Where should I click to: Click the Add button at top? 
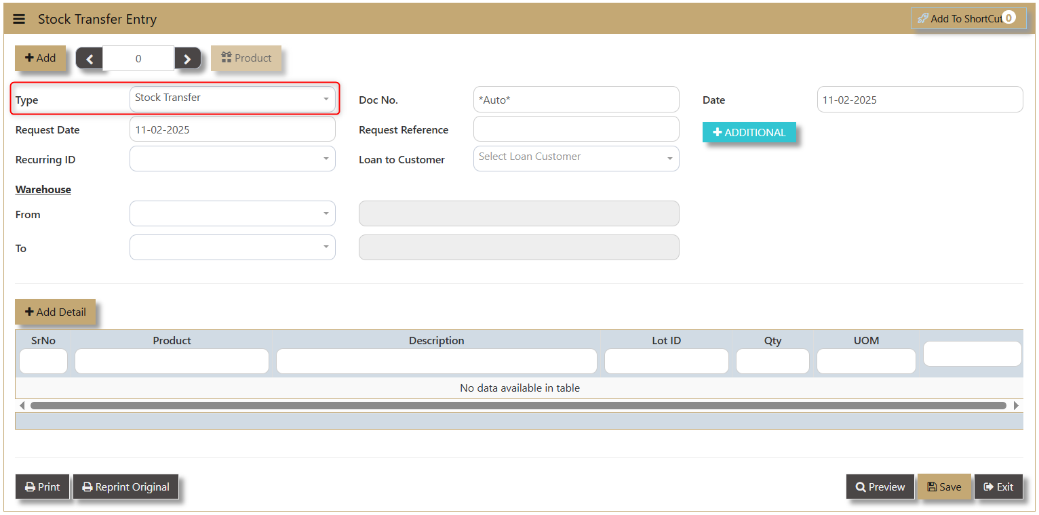point(41,58)
